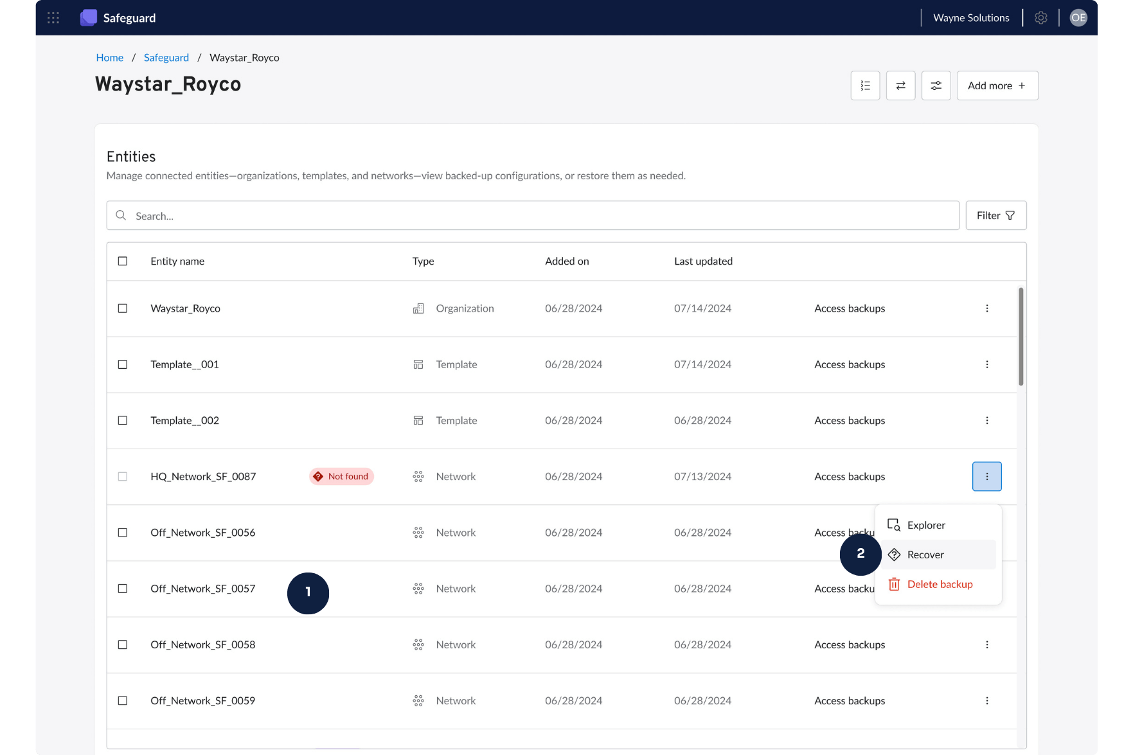
Task: Click Off_Network_SF_0058 network type icon
Action: (x=418, y=644)
